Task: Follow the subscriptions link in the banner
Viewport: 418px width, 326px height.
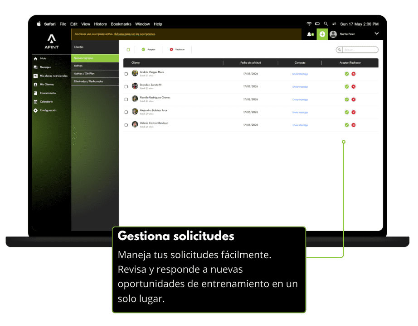Action: click(x=135, y=34)
